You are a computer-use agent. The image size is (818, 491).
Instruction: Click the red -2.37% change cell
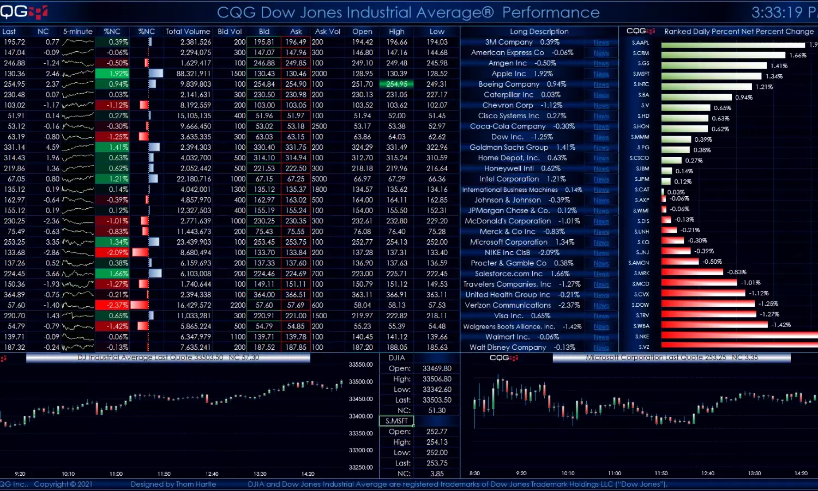[112, 306]
